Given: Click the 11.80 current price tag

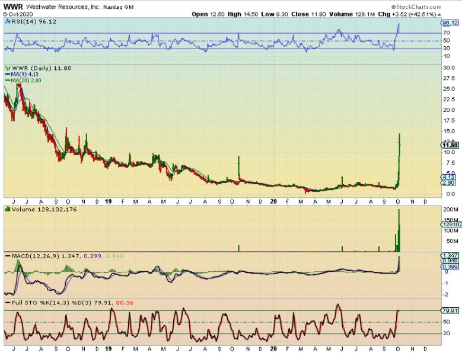Looking at the screenshot, I should coord(448,145).
